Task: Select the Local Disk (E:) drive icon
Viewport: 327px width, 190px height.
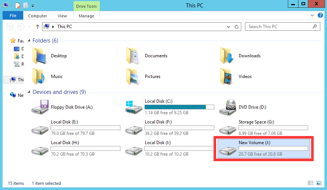Action: coord(40,130)
